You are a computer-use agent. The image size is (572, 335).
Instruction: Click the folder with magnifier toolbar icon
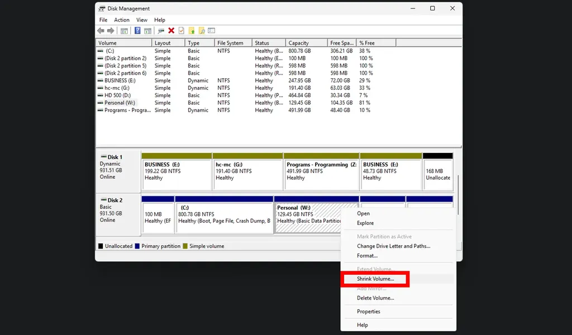[202, 31]
